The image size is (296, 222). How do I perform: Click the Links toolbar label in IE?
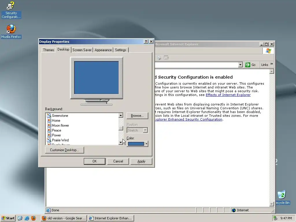click(264, 65)
